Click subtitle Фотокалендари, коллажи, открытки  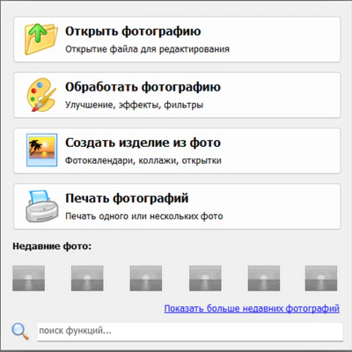(143, 160)
